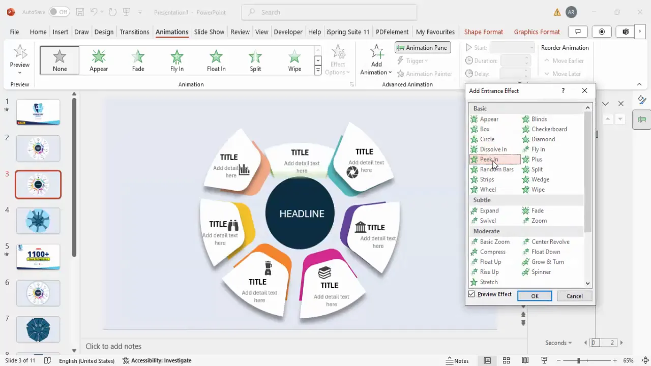Click Start From Beginning quick access icon
Screen dimensions: 651x366
click(127, 12)
